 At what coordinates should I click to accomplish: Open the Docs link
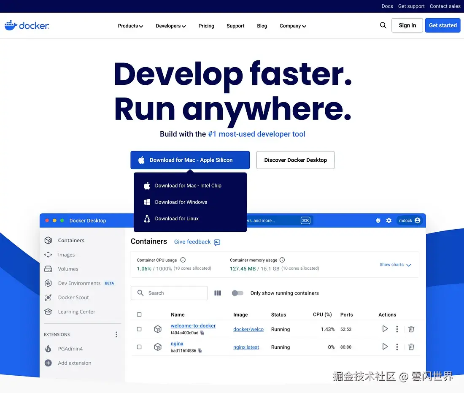(x=387, y=6)
